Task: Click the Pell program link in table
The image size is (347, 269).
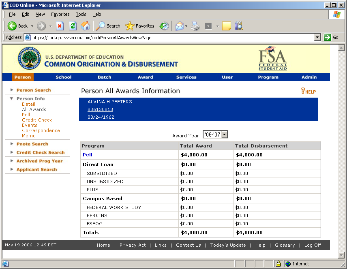Action: (x=88, y=155)
